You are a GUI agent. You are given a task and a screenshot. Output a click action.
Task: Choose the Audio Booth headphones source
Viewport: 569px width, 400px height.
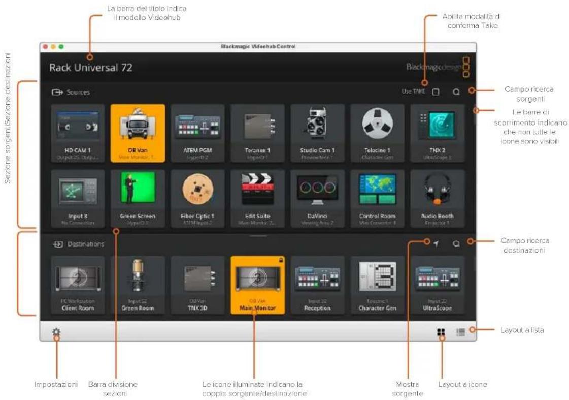click(x=437, y=198)
